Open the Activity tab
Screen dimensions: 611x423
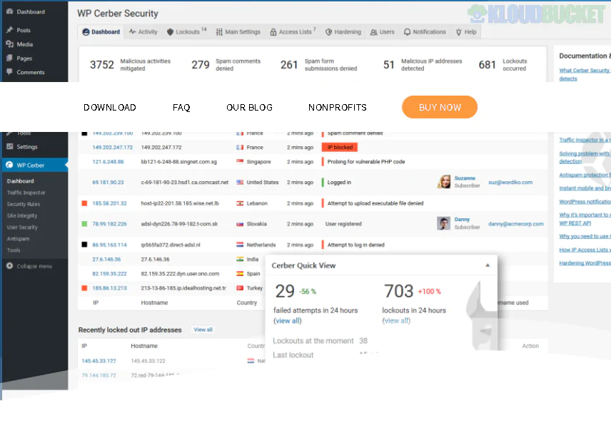click(143, 32)
